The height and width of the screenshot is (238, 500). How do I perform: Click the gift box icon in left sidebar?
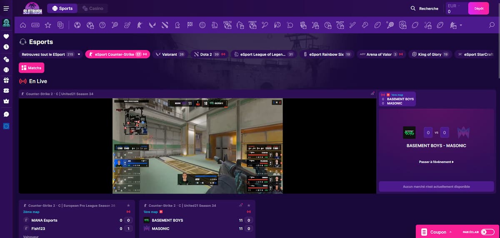6,80
